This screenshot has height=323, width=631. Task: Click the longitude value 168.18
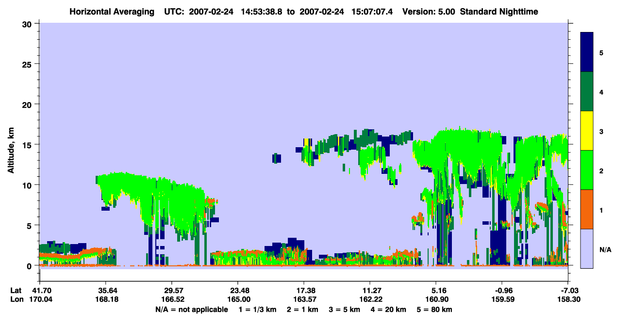(106, 299)
